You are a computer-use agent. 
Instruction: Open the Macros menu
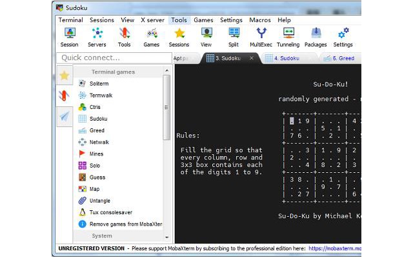tap(260, 20)
